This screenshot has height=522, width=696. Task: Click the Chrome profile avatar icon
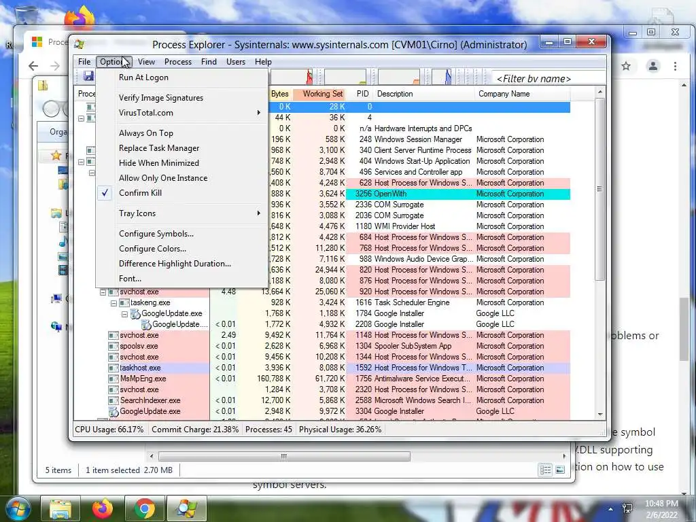[x=653, y=66]
